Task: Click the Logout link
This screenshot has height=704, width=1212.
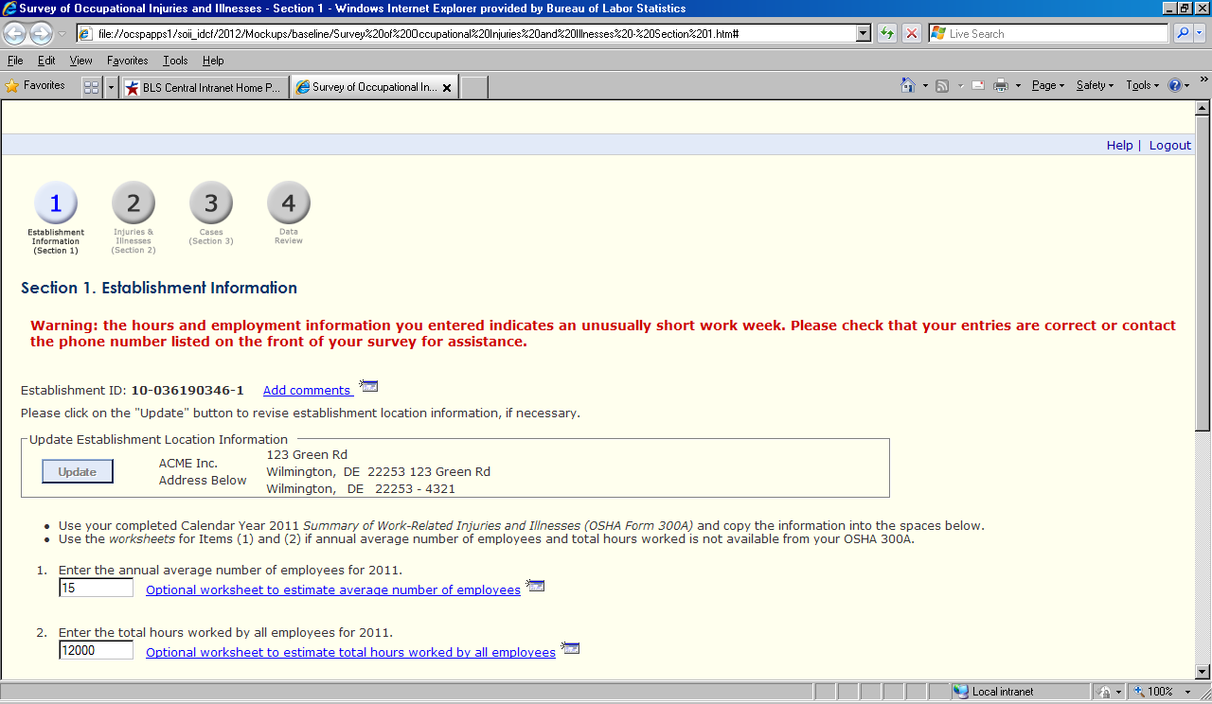Action: pos(1169,145)
